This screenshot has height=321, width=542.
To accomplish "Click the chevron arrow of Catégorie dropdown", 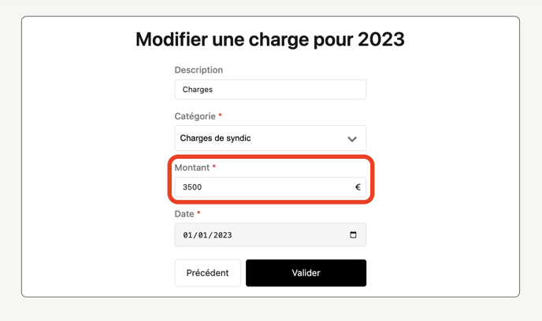I will (352, 139).
